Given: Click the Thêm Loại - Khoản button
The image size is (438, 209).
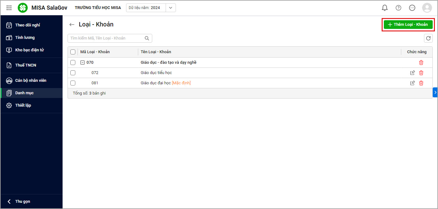Looking at the screenshot, I should (408, 25).
